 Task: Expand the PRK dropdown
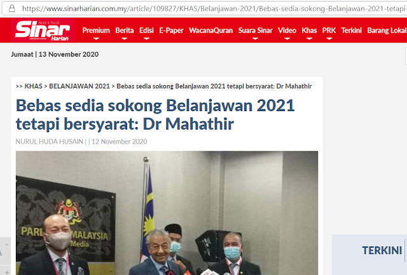329,39
